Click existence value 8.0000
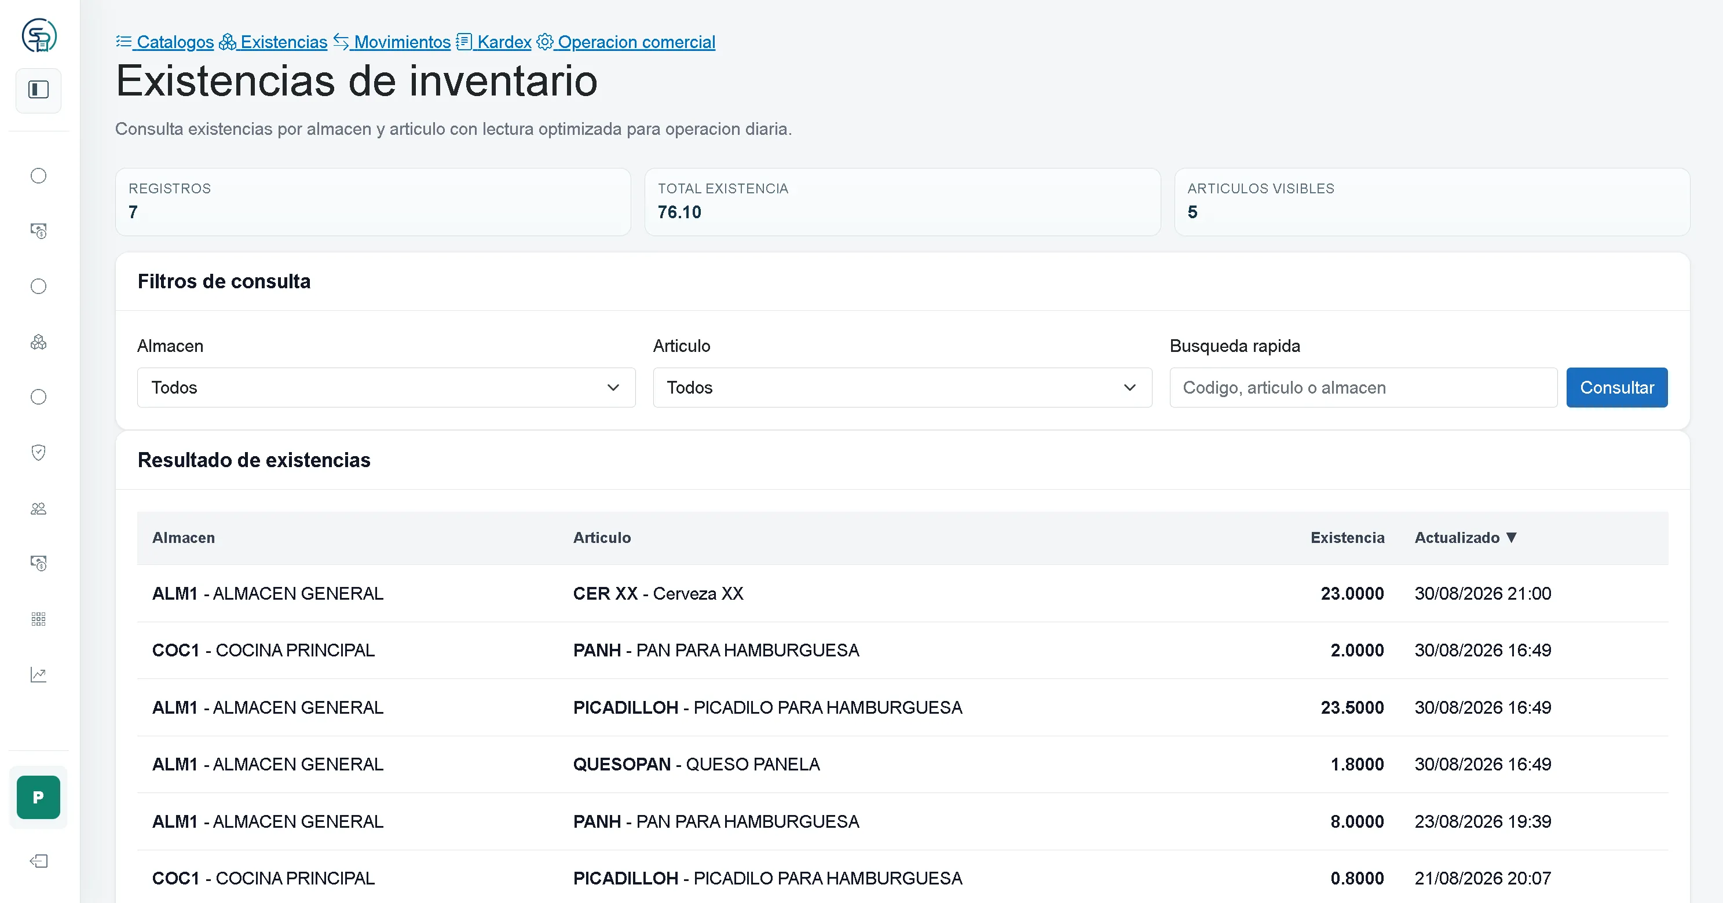The image size is (1723, 903). [1356, 821]
